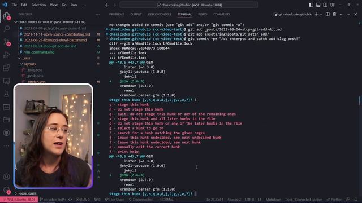Go back in navigation history
The height and width of the screenshot is (203, 362).
click(107, 5)
